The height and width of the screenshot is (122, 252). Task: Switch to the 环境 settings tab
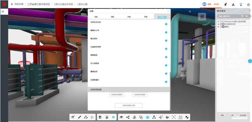point(146,17)
